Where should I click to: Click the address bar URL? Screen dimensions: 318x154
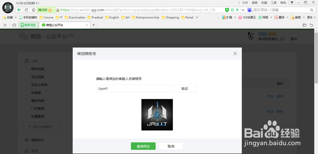tap(138, 10)
